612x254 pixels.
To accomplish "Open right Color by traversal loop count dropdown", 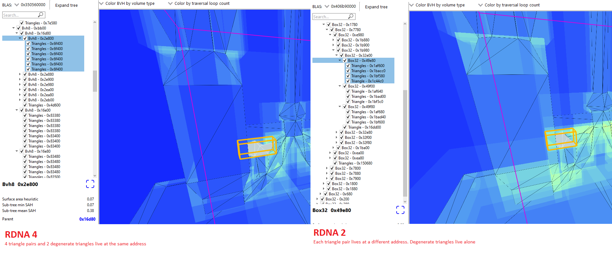I will [x=481, y=5].
